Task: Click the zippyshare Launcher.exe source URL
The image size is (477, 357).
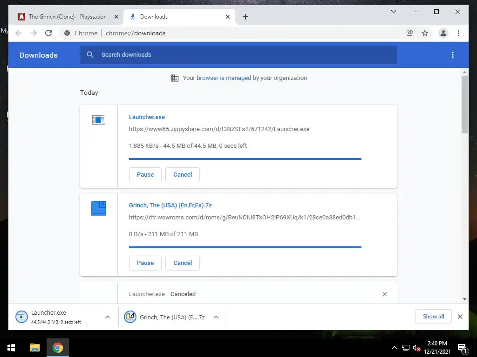Action: click(219, 129)
